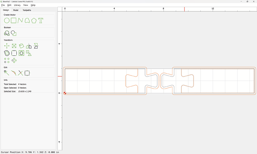Open the Align Vectors tool
The width and height of the screenshot is (257, 154).
[x=22, y=53]
